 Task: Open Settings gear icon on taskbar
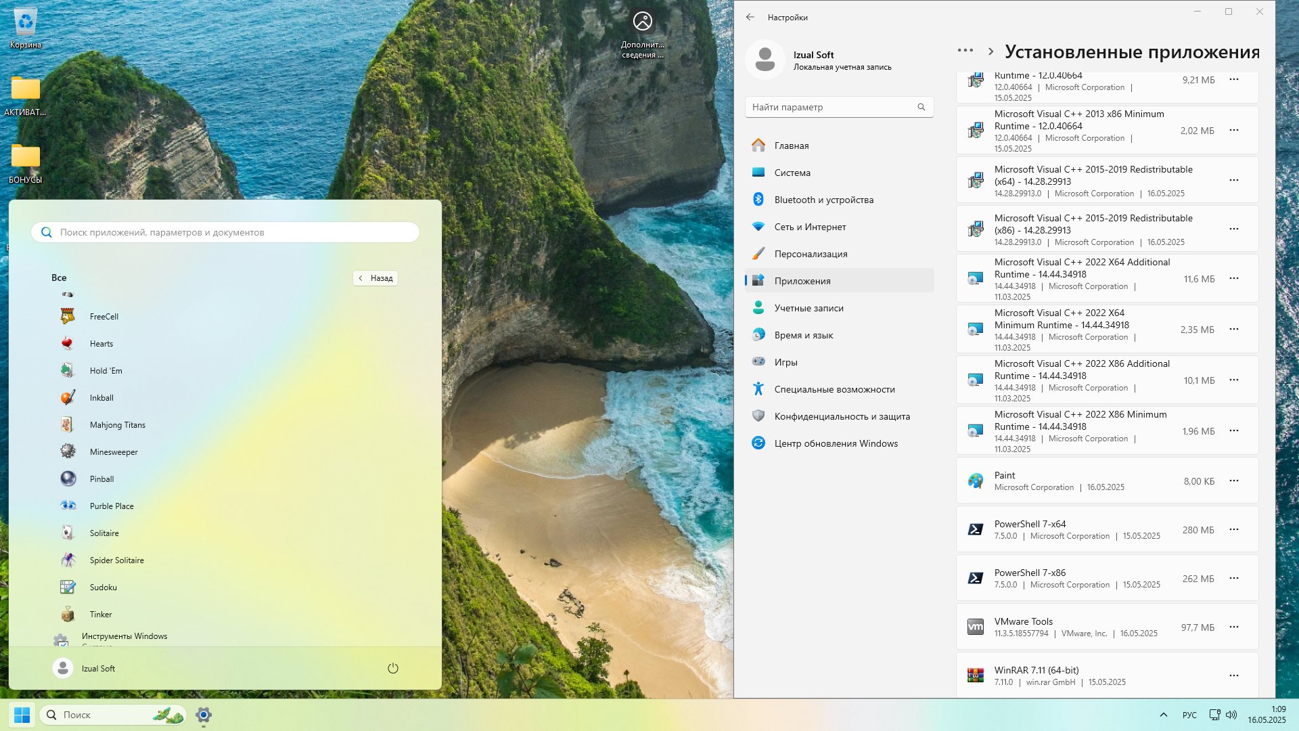tap(204, 715)
